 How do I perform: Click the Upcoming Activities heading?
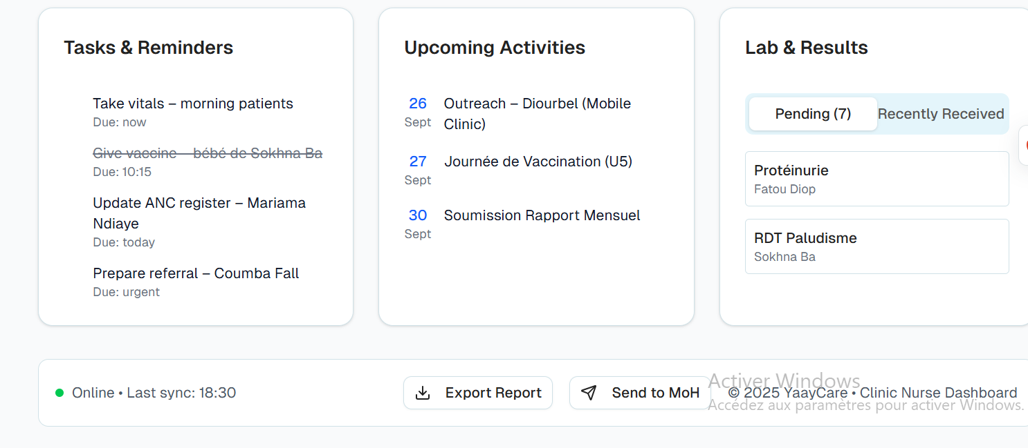495,48
